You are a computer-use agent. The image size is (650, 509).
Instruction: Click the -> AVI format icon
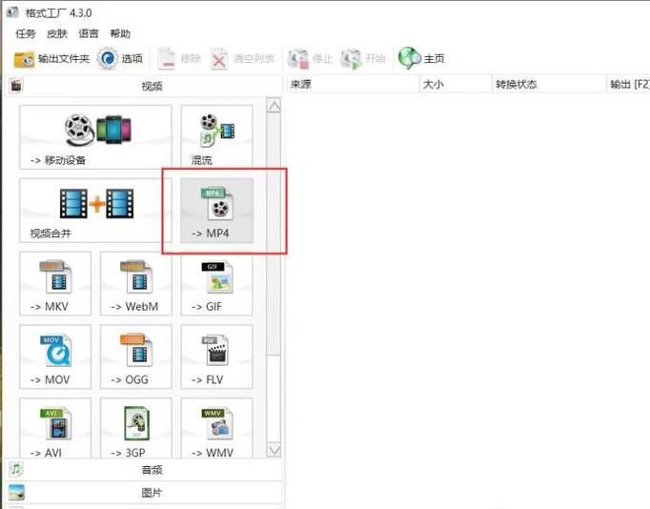tap(55, 428)
